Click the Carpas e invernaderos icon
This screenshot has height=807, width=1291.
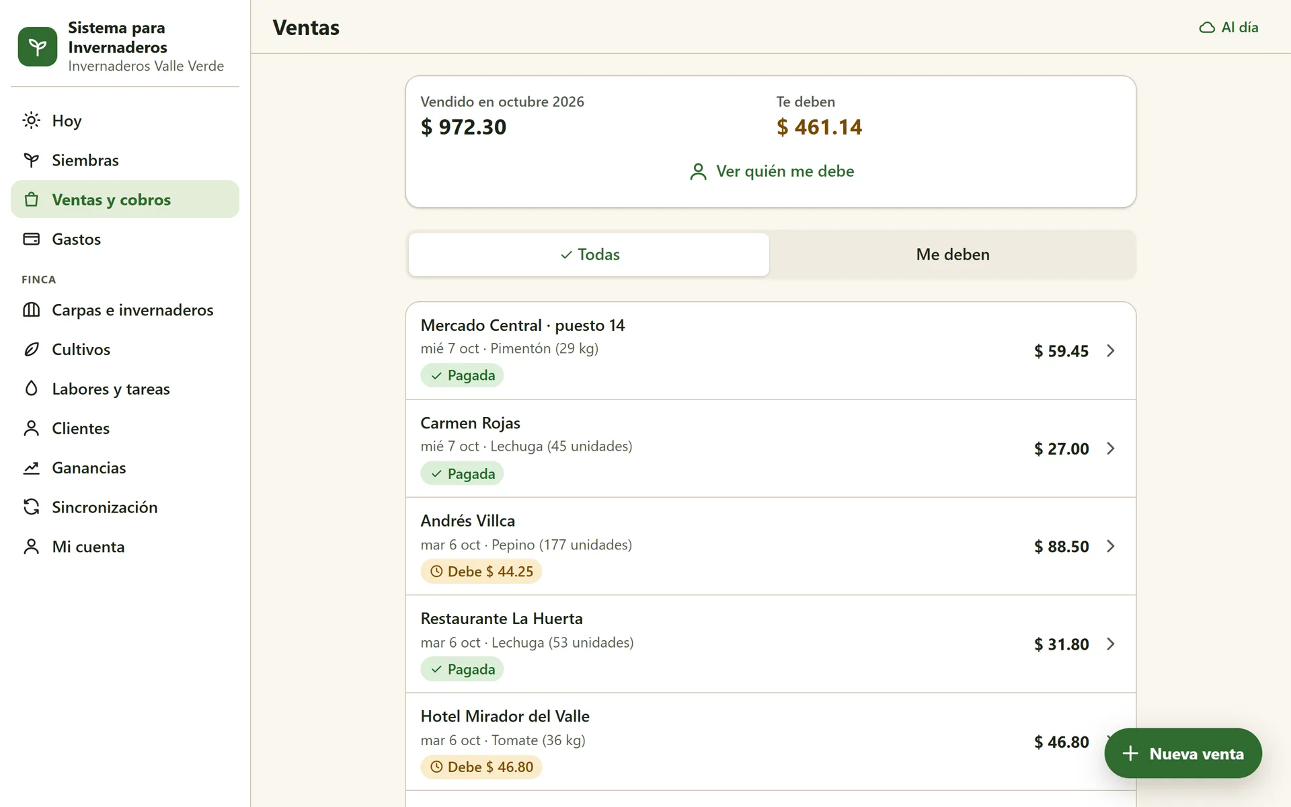tap(31, 310)
